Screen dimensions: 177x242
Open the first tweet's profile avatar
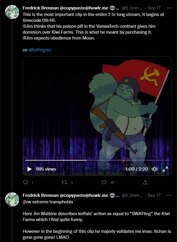(12, 12)
